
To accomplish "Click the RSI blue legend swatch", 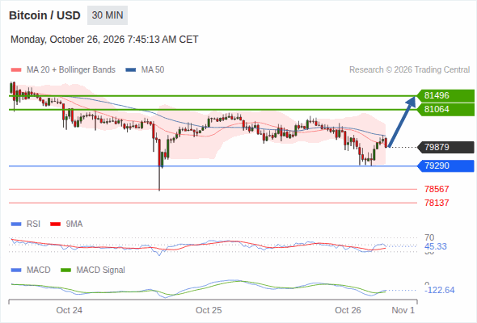I will tap(16, 224).
